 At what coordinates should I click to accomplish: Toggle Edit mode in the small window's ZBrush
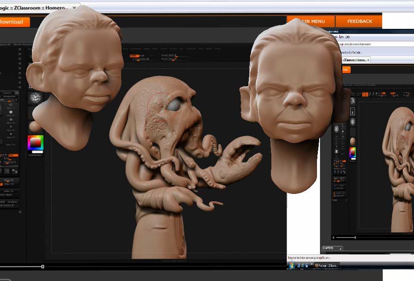click(x=364, y=94)
